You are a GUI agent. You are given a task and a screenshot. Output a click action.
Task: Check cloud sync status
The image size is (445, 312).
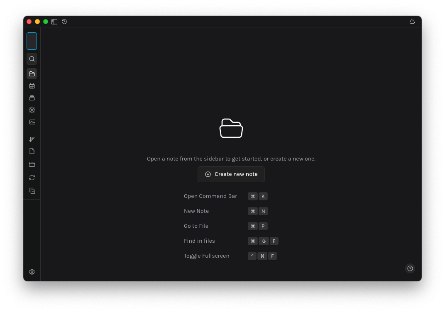(x=412, y=21)
